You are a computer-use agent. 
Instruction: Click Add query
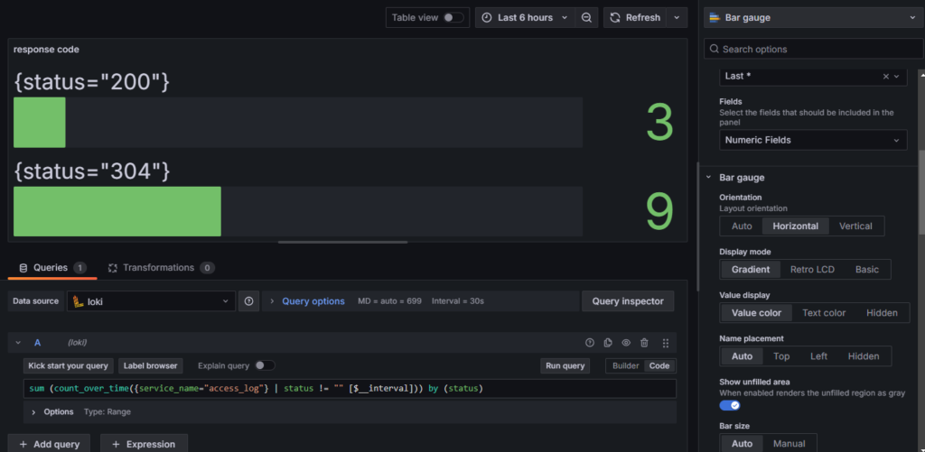49,444
